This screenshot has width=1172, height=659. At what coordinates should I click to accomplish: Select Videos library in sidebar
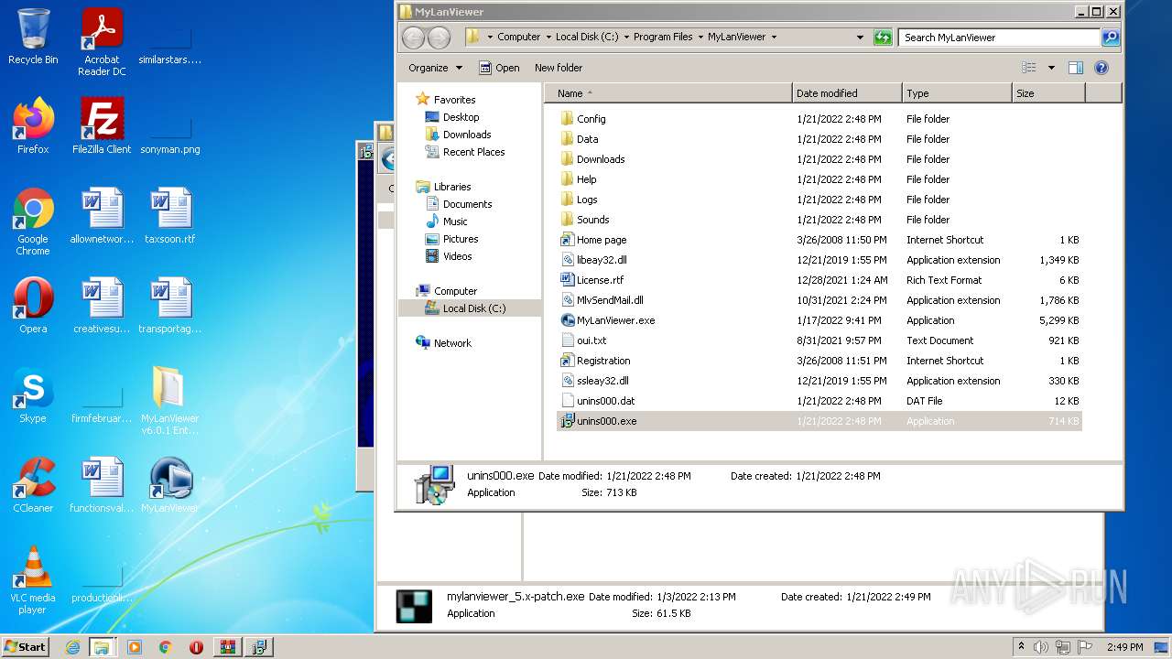(449, 256)
